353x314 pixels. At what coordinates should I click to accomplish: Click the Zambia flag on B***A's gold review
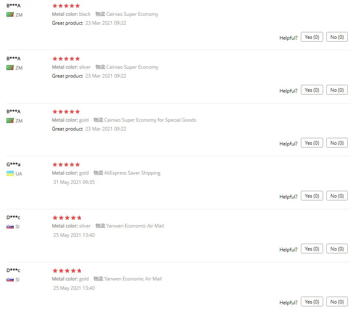coord(10,120)
